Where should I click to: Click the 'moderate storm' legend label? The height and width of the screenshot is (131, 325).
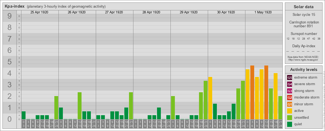pos(307,97)
